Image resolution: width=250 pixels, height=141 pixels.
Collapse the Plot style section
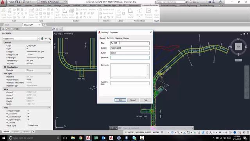coord(49,74)
